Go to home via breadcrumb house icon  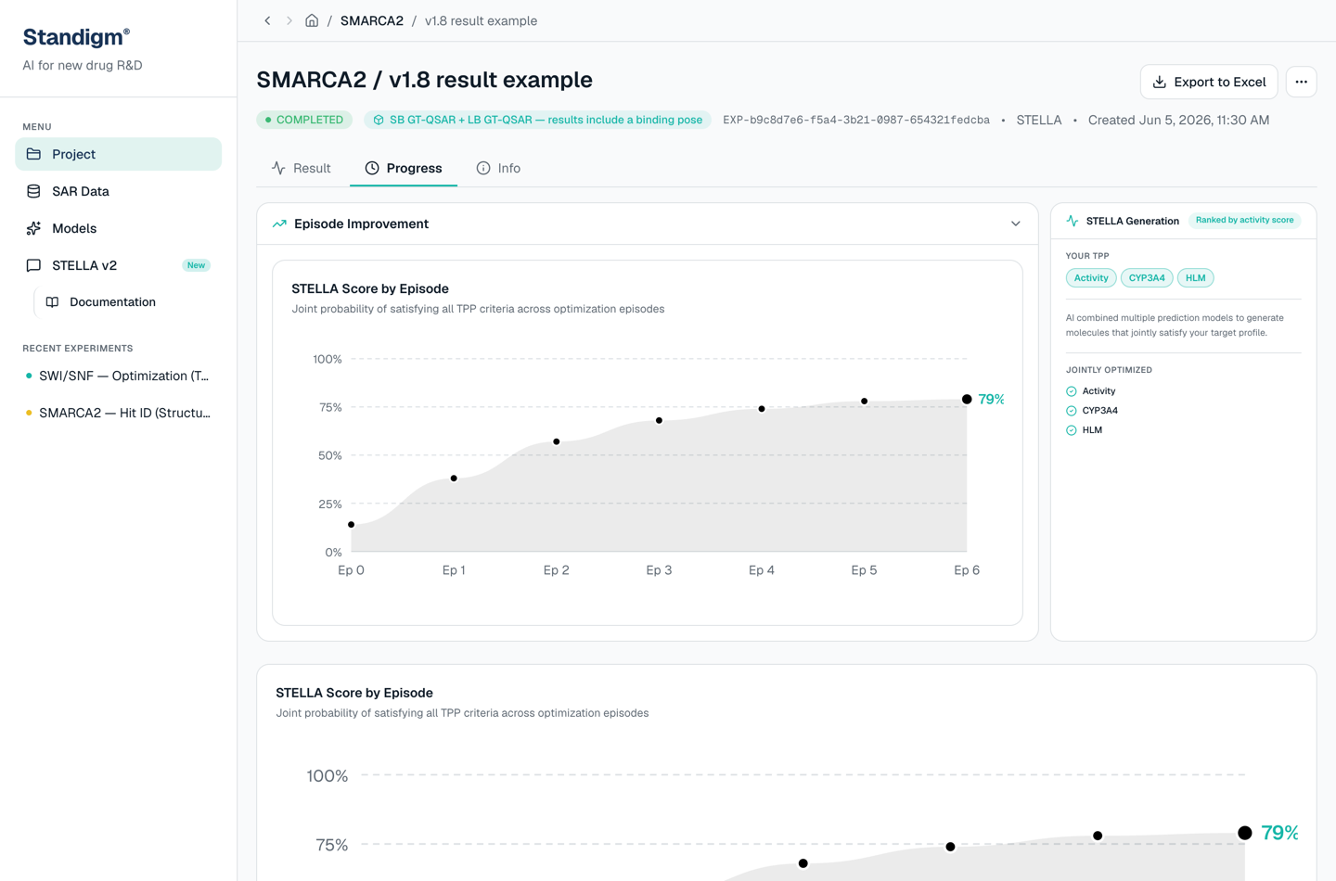[312, 20]
